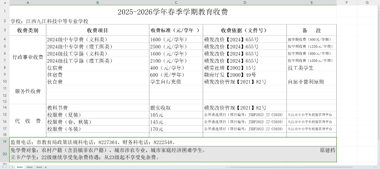
Task: Select cell 技工类学生
Action: [312, 68]
